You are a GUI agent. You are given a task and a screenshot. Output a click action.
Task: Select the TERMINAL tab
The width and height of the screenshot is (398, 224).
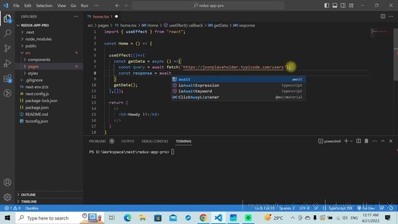tap(184, 141)
